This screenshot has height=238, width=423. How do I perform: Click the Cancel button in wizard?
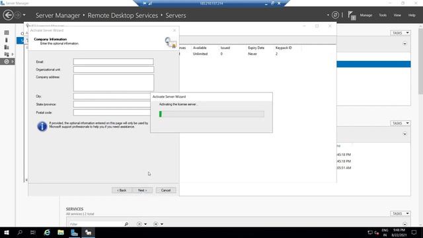click(166, 190)
